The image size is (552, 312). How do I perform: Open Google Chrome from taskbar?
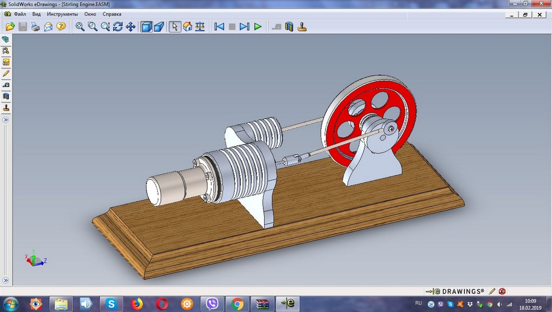237,303
